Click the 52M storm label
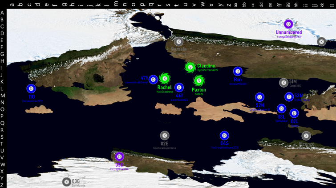This screenshot has width=336, height=188. coord(260,105)
